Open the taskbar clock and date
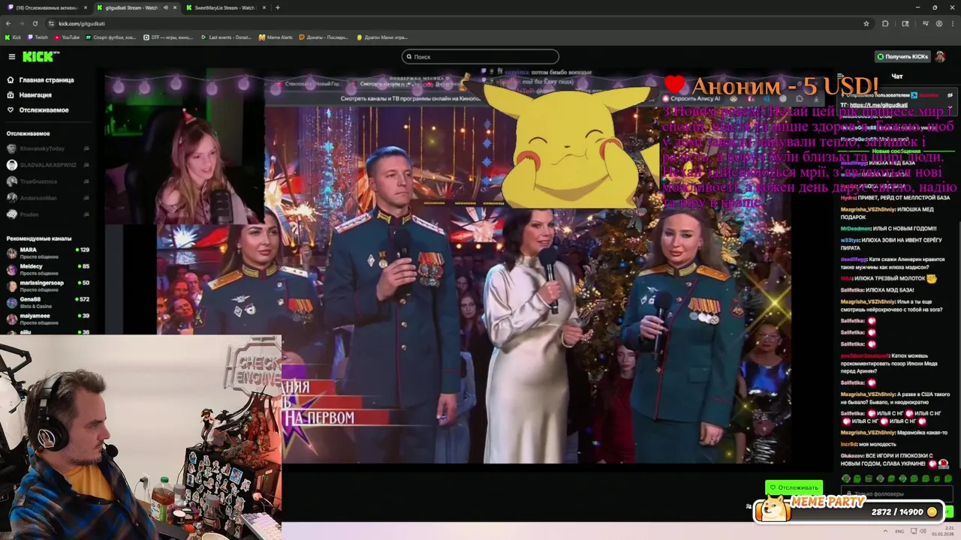 (941, 531)
